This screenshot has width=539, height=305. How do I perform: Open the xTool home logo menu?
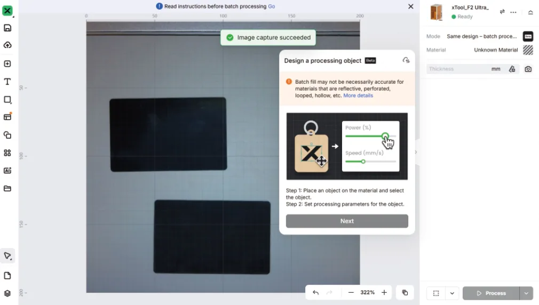7,11
